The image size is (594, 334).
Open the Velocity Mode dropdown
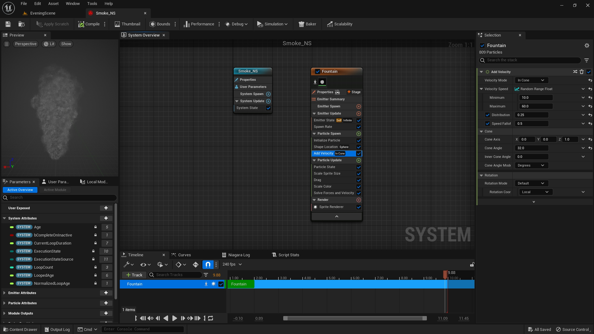(x=531, y=80)
